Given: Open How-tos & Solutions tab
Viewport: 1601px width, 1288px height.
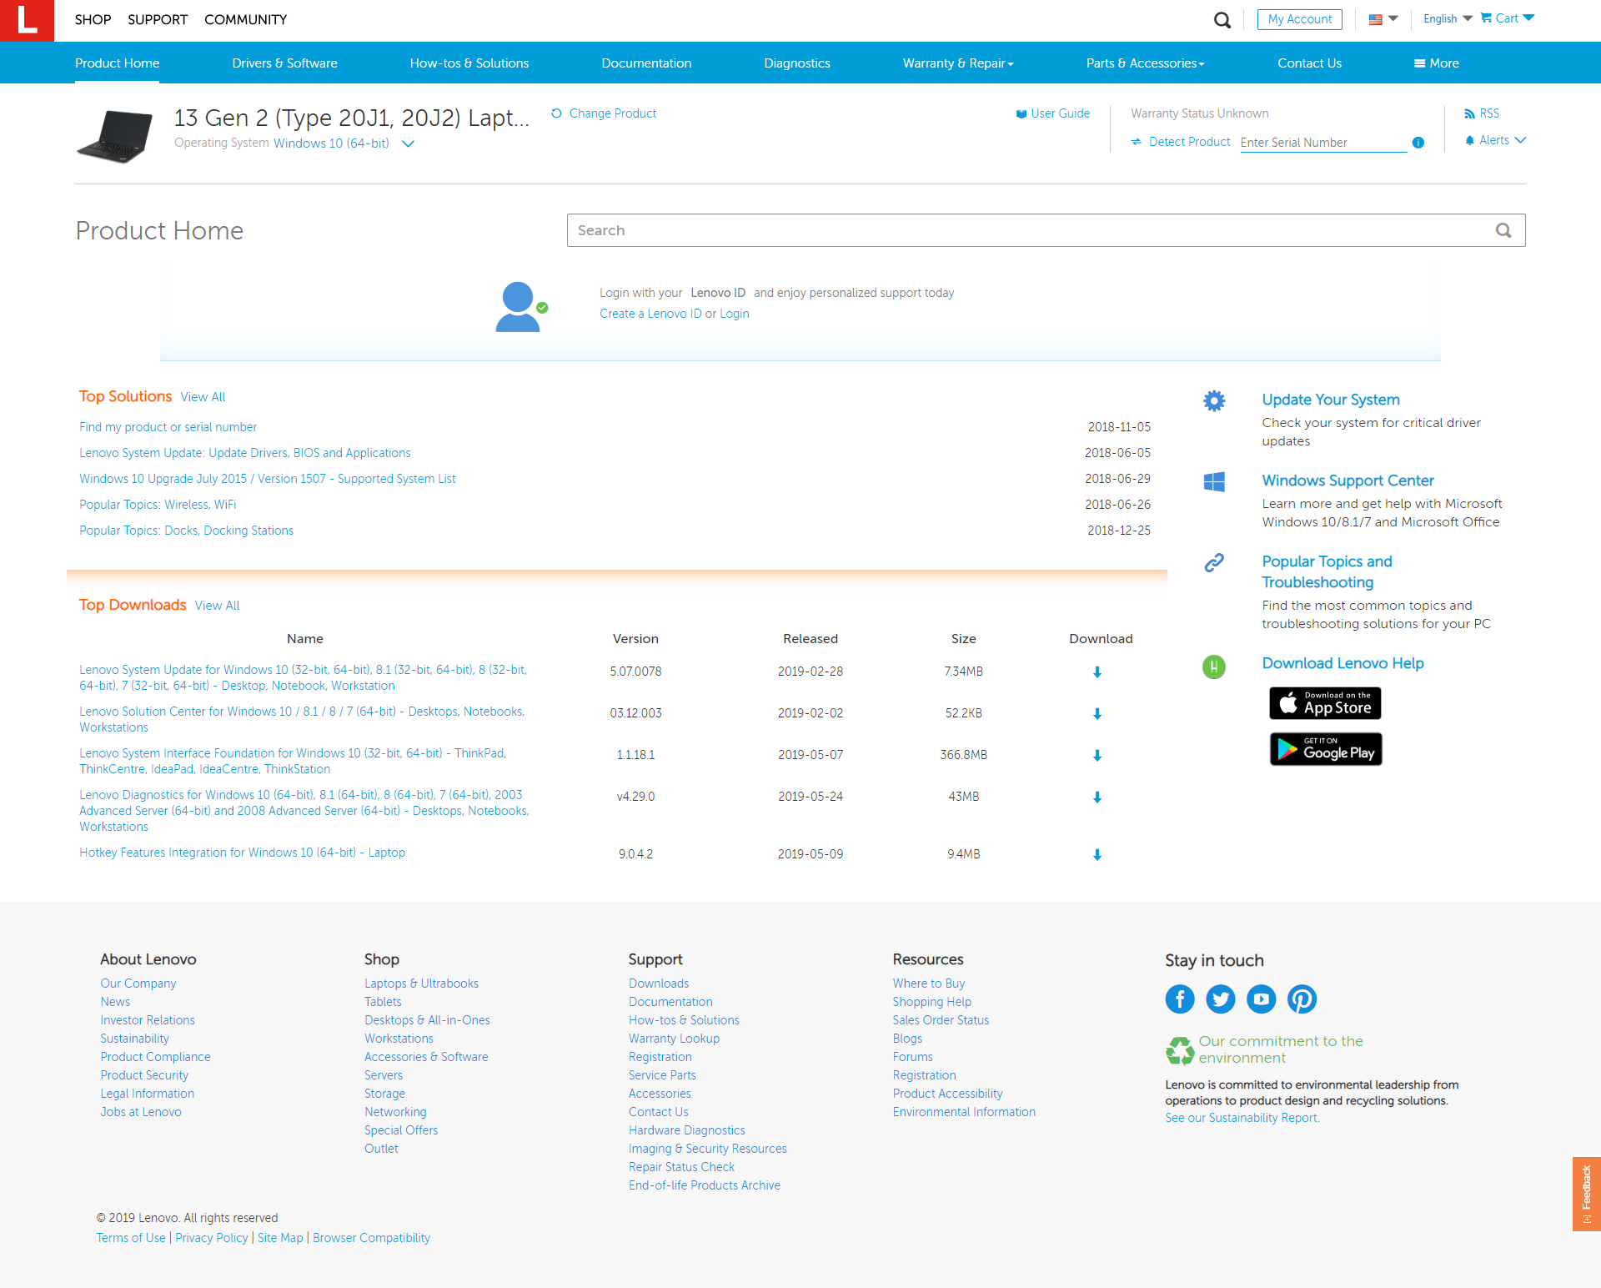Looking at the screenshot, I should pos(469,63).
